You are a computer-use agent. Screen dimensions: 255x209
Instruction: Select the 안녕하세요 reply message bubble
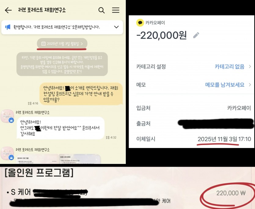coord(60,128)
